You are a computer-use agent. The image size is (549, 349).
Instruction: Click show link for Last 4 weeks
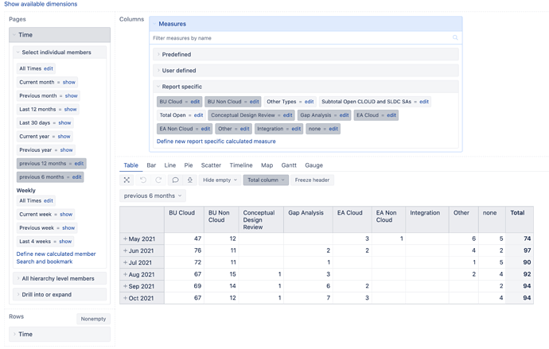pos(65,242)
